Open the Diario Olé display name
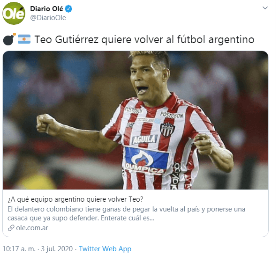 [x=46, y=9]
